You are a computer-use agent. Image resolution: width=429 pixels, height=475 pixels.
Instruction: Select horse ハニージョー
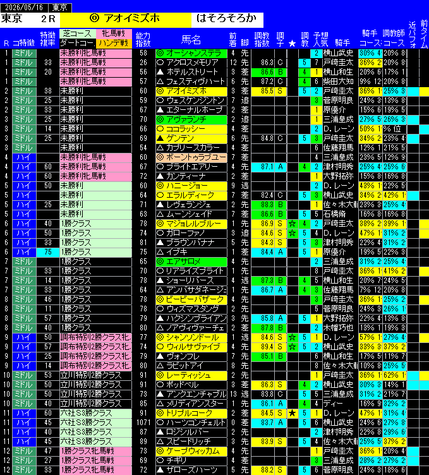click(191, 186)
